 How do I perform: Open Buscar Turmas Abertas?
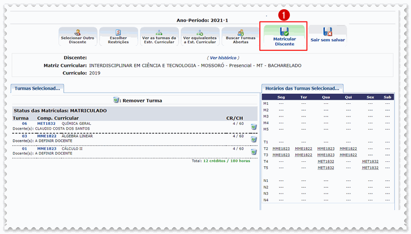pos(241,37)
